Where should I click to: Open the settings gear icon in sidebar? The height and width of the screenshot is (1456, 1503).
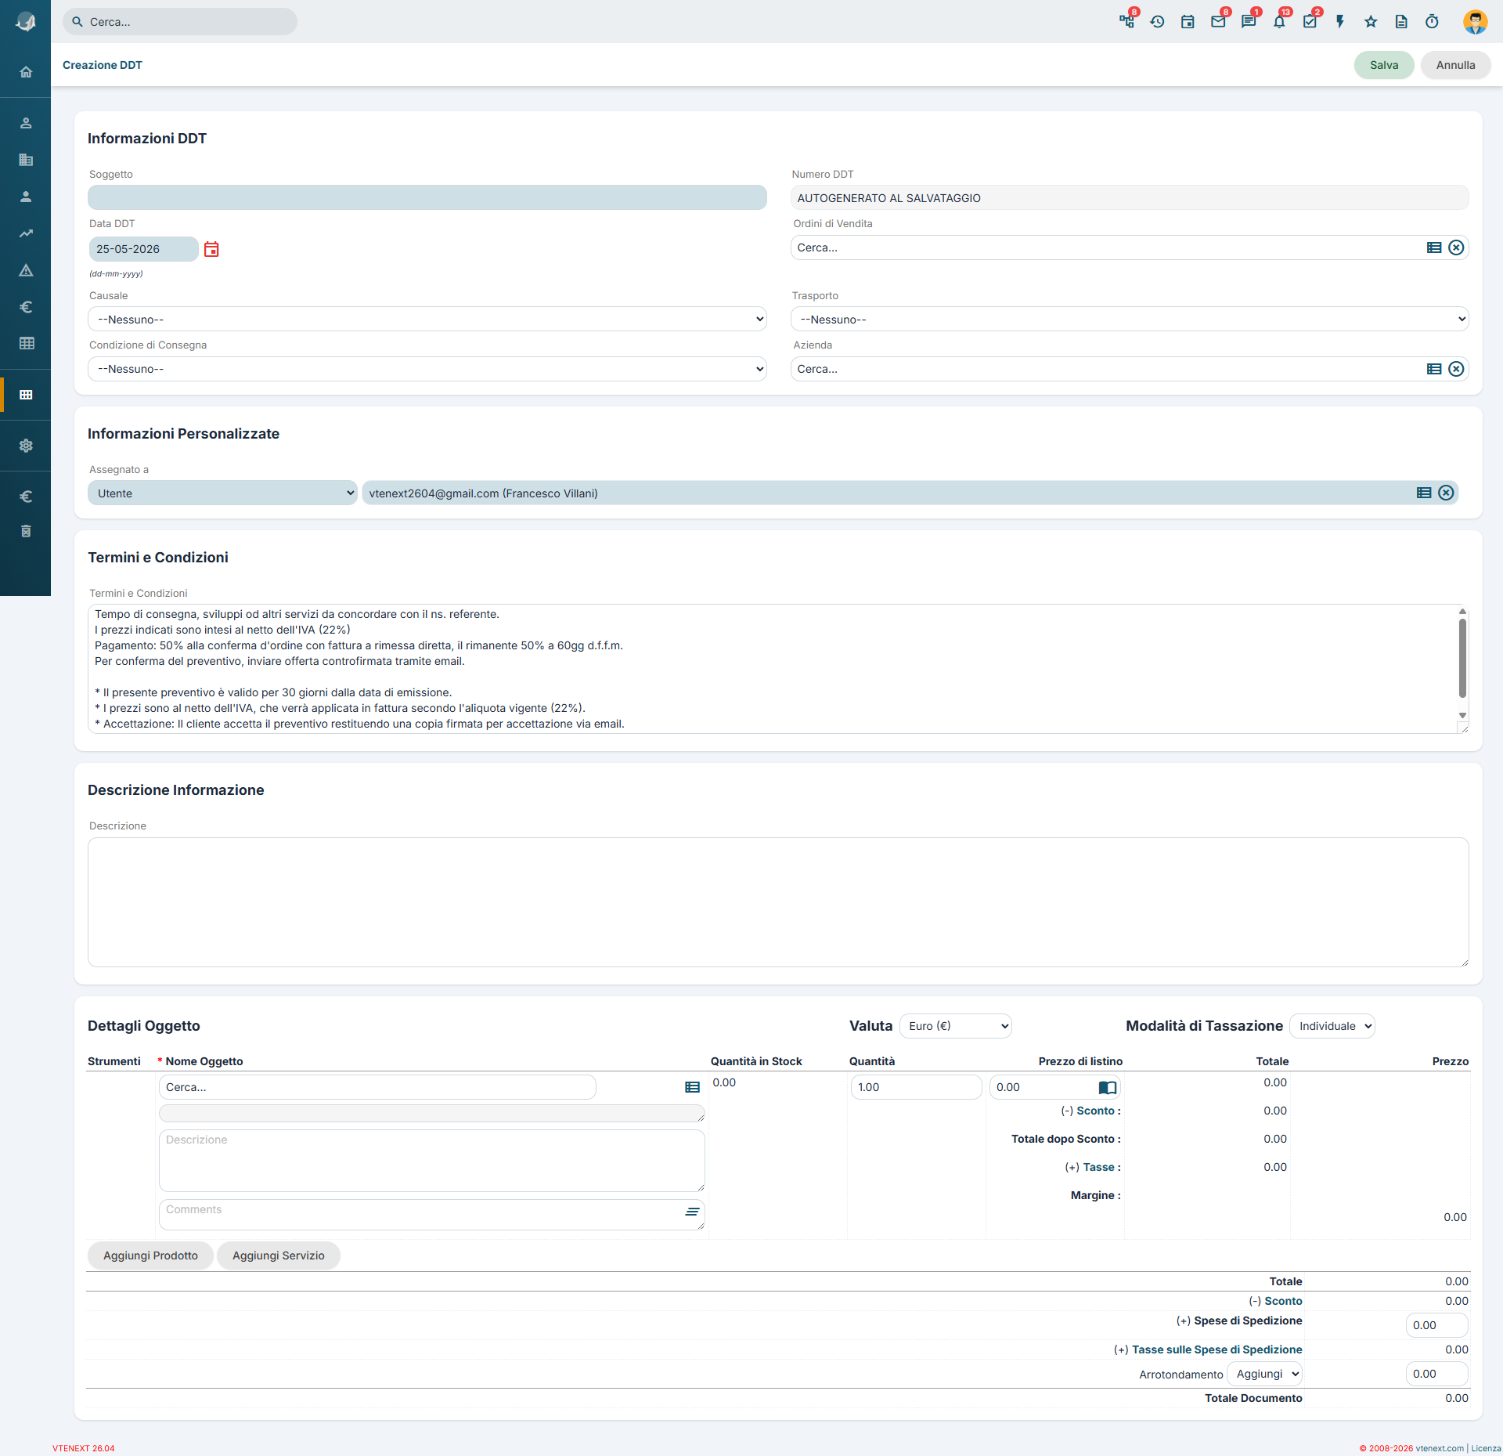tap(26, 446)
